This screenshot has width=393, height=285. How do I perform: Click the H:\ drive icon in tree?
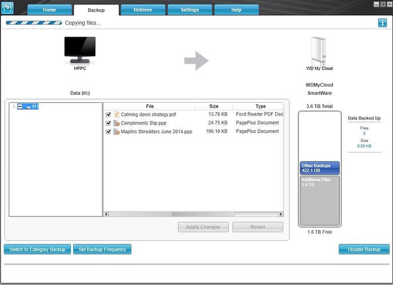tap(28, 107)
